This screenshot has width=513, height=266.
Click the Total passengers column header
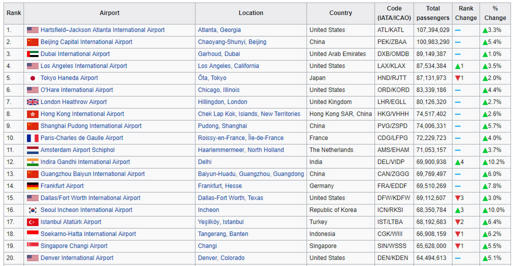[x=432, y=13]
